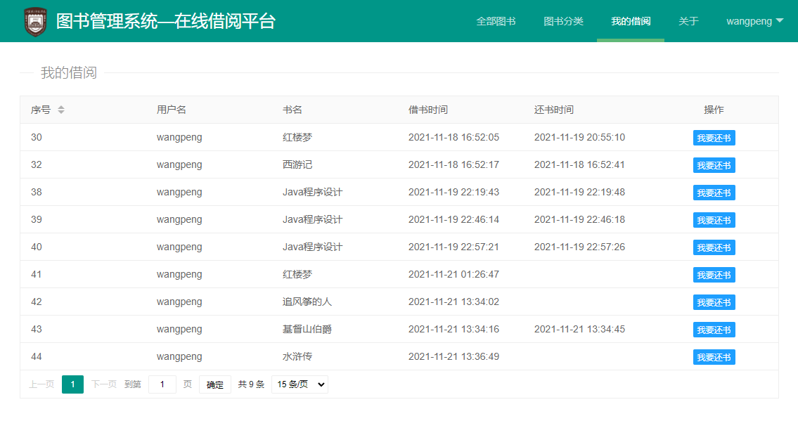
Task: Select page 1 in the pagination bar
Action: [72, 384]
